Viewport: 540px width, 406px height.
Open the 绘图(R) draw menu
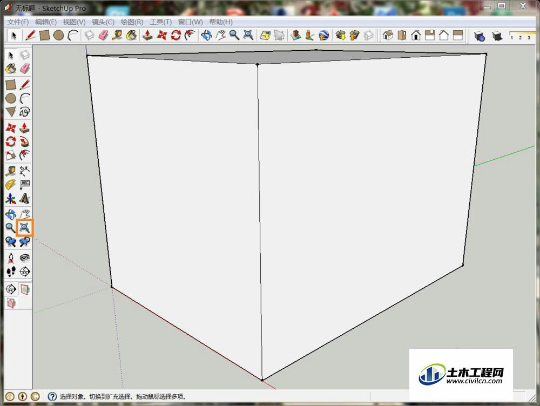pos(132,22)
